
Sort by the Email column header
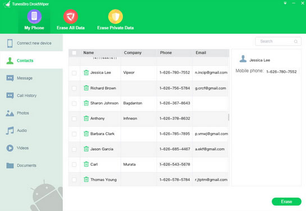pyautogui.click(x=201, y=53)
